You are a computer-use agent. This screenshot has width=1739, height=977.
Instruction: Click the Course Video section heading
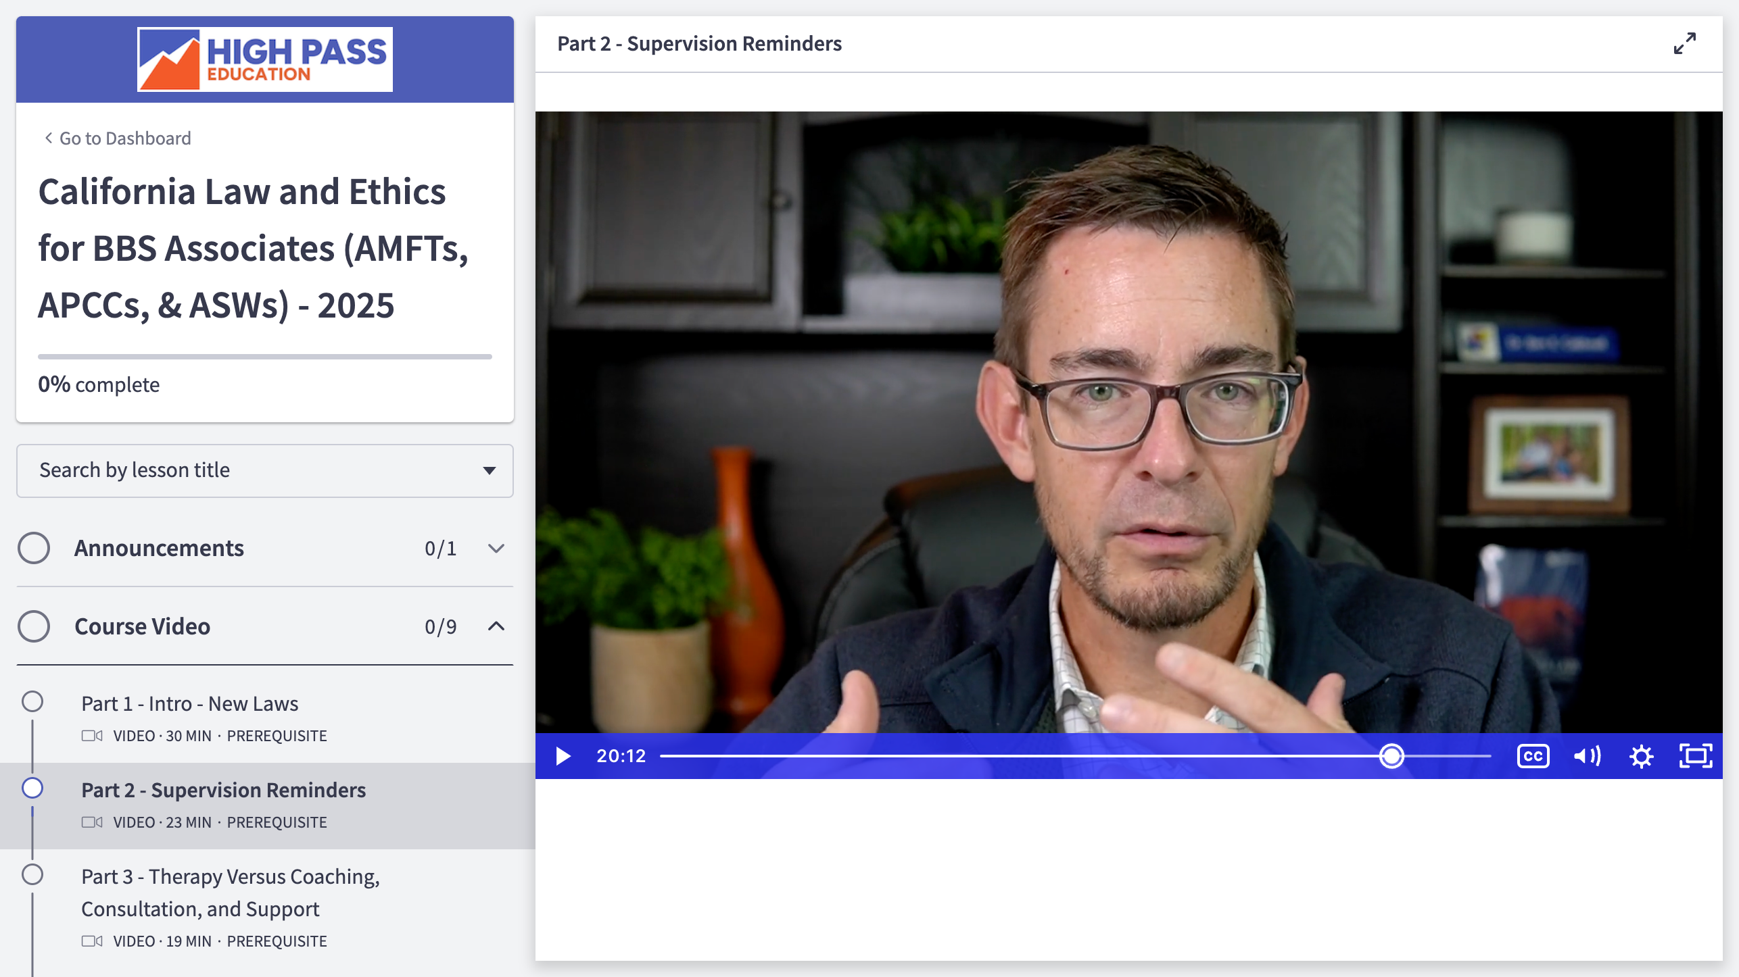click(142, 626)
